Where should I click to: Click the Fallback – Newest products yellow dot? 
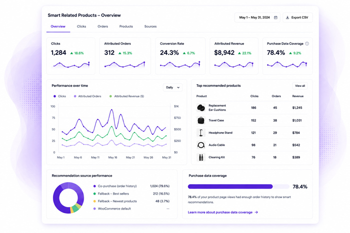pos(94,201)
